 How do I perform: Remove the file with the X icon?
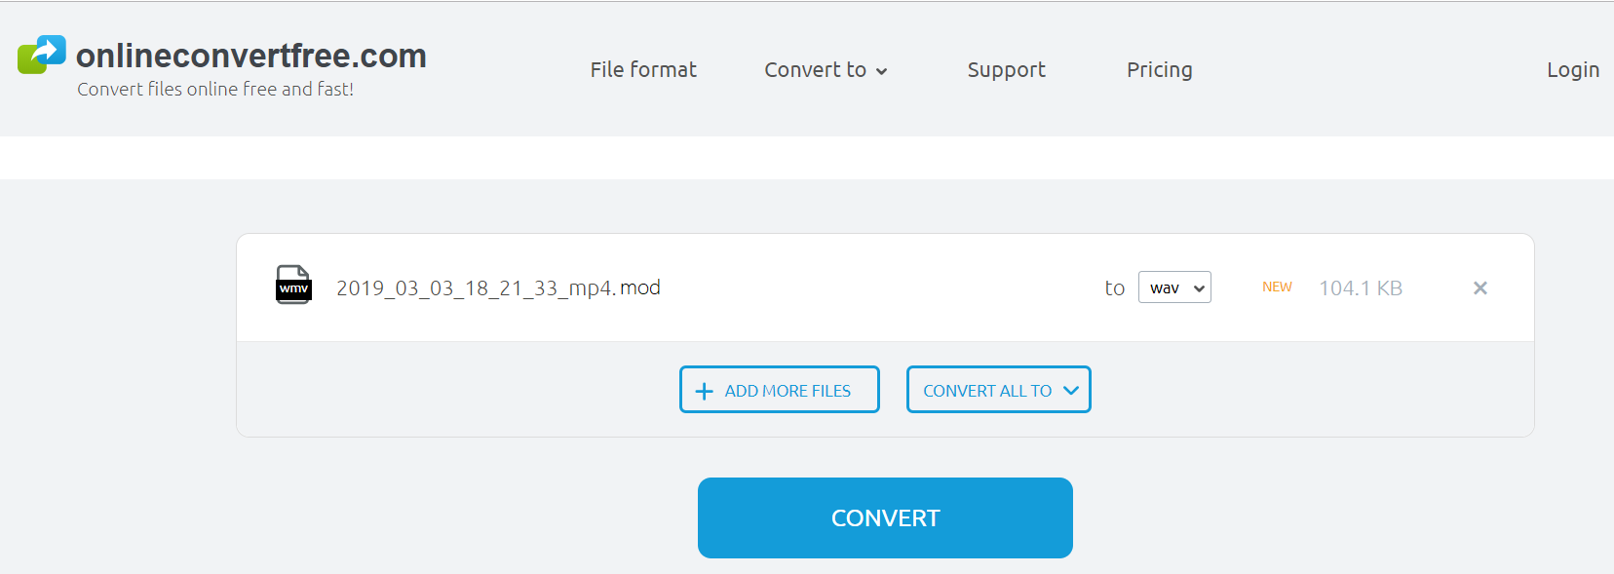click(1479, 287)
